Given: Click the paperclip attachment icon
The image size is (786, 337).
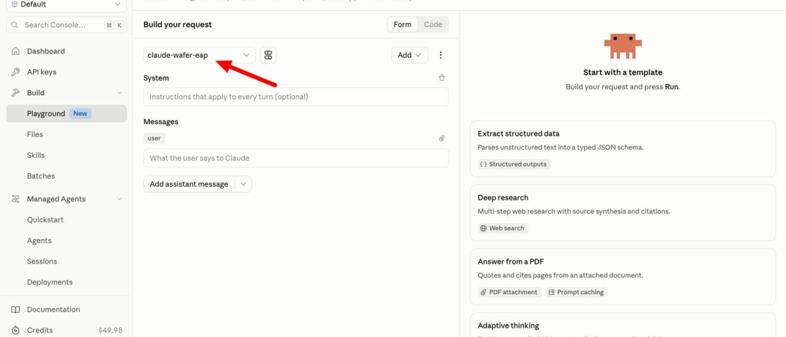Looking at the screenshot, I should point(442,138).
